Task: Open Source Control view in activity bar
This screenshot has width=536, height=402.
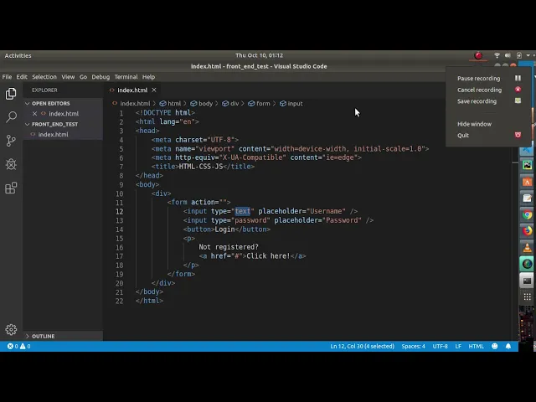Action: click(x=11, y=141)
